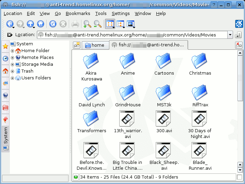The image size is (245, 184).
Task: Toggle the linked view checkbox in the status bar
Action: (239, 177)
